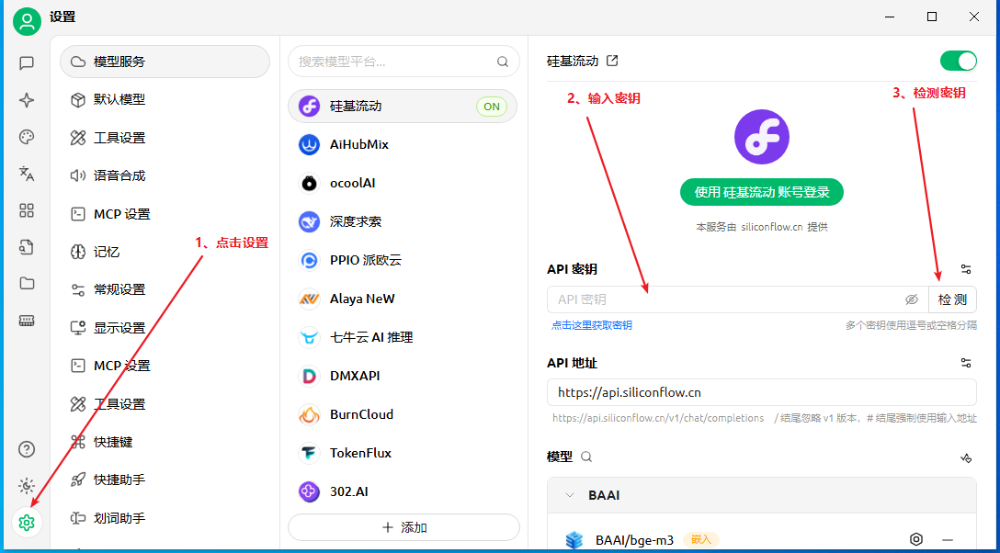1000x553 pixels.
Task: Select 默认模型 in settings menu
Action: (119, 99)
